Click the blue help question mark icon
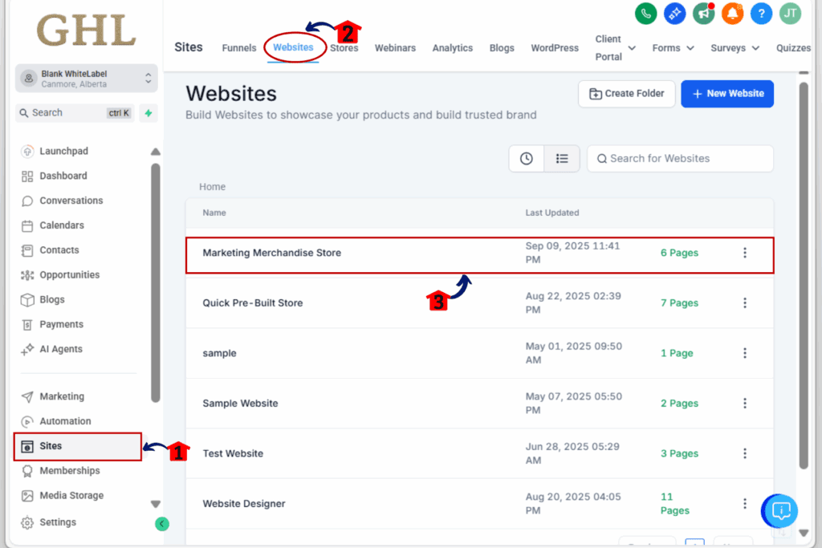822x548 pixels. pyautogui.click(x=761, y=13)
